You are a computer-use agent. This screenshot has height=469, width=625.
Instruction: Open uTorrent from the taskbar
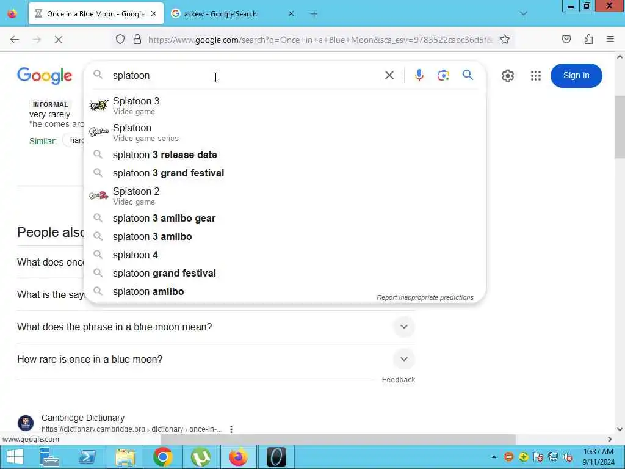pyautogui.click(x=201, y=457)
